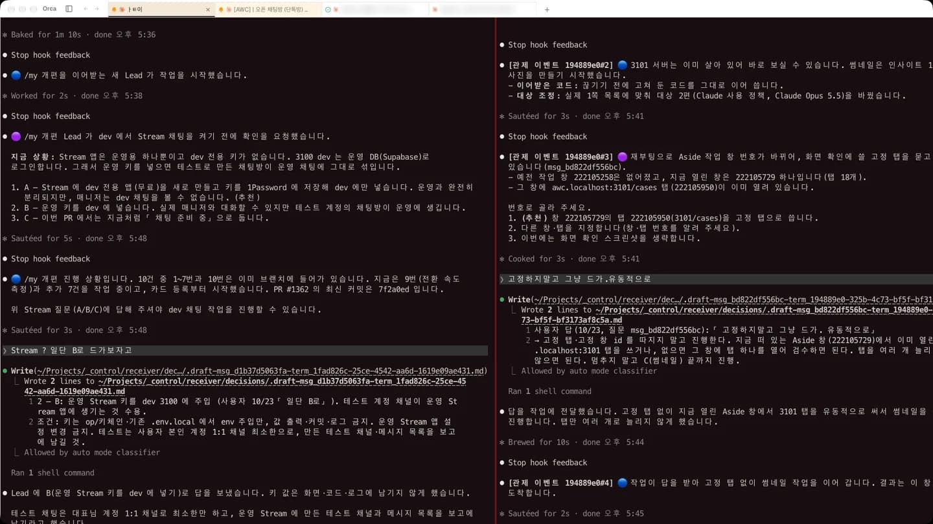Click option '1. A — Stream 에 dev 전용 앱'
933x524 pixels.
[242, 192]
